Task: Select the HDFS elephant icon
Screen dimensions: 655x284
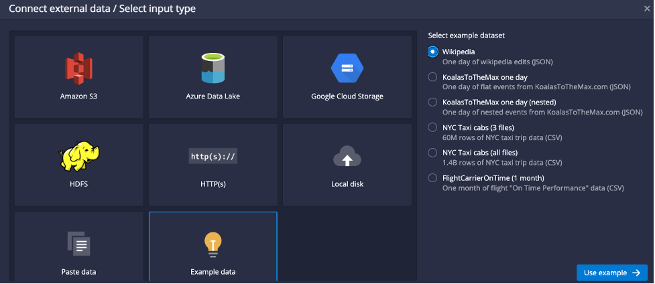Action: click(78, 156)
